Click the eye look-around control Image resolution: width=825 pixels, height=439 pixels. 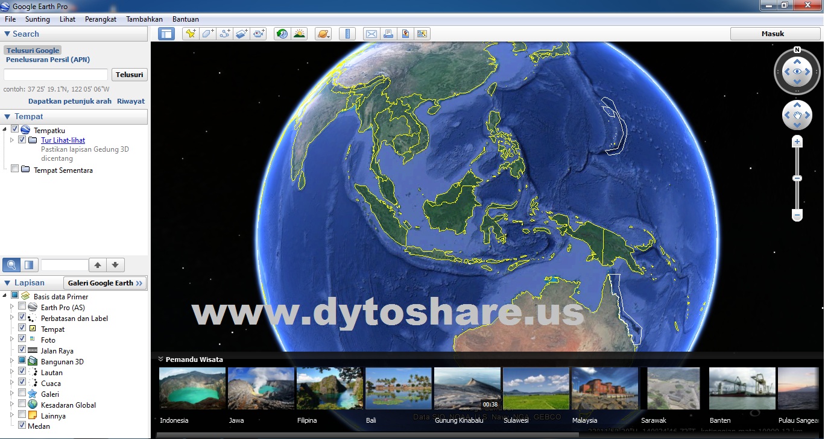797,72
